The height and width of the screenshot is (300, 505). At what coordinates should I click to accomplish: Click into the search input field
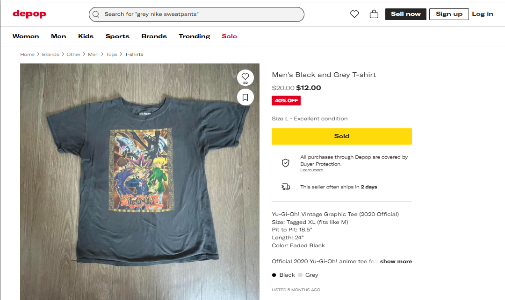[201, 14]
